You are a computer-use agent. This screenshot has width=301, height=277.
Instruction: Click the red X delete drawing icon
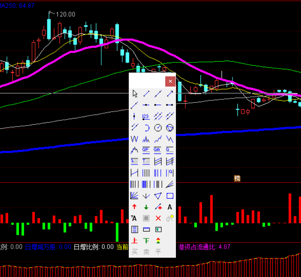point(158,218)
